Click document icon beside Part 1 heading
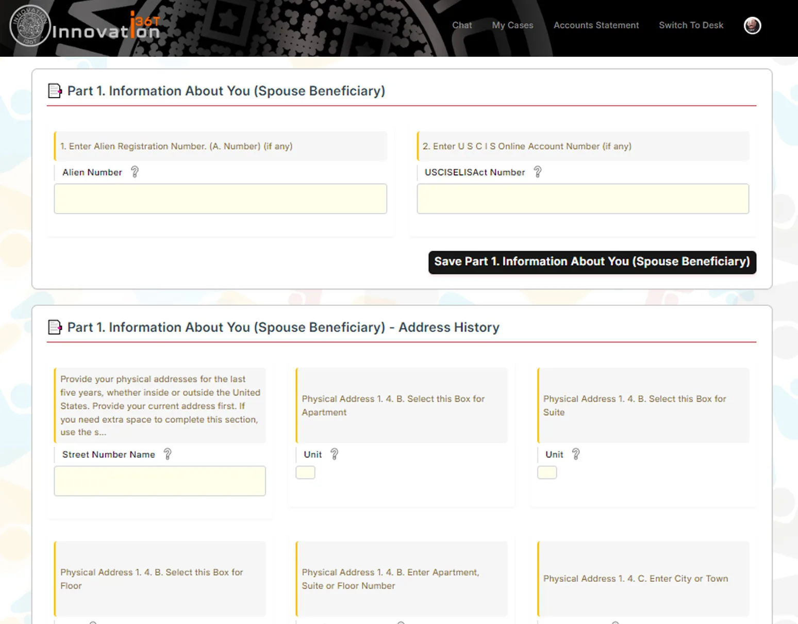Image resolution: width=798 pixels, height=624 pixels. coord(55,91)
